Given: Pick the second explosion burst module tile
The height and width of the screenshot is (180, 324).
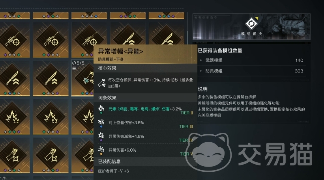Looking at the screenshot, I should coord(51,117).
